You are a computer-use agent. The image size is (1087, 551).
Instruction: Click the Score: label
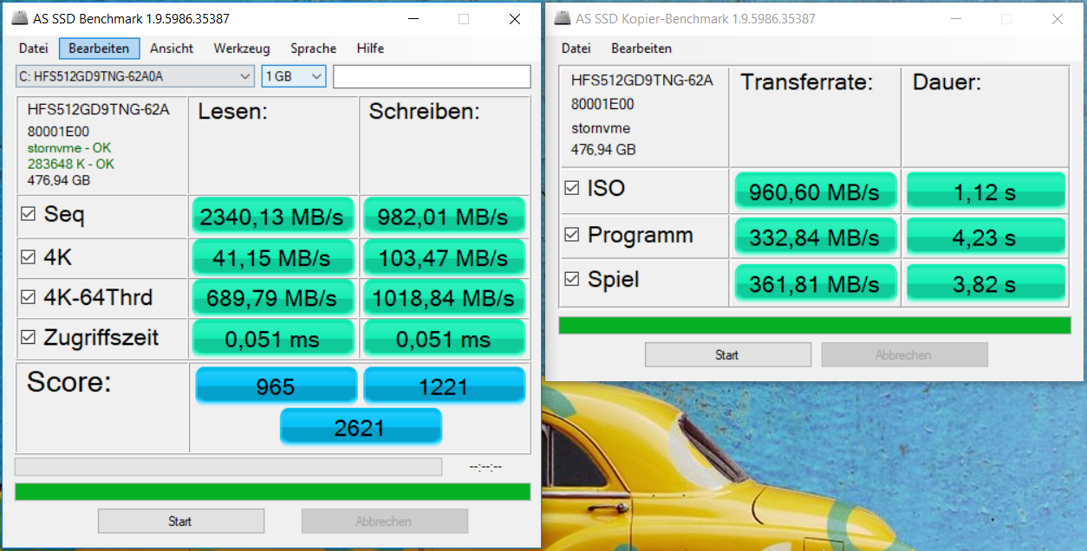tap(69, 382)
